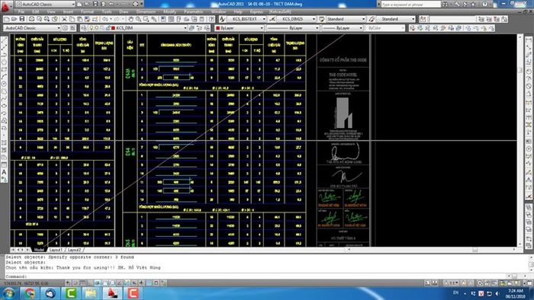Switch to the Layout2 tab
This screenshot has width=534, height=300.
(x=75, y=250)
